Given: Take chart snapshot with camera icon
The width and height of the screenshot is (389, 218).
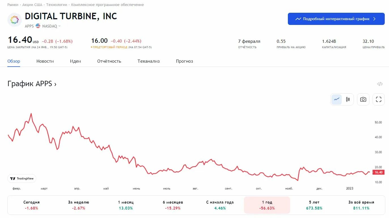Looking at the screenshot, I should (363, 100).
